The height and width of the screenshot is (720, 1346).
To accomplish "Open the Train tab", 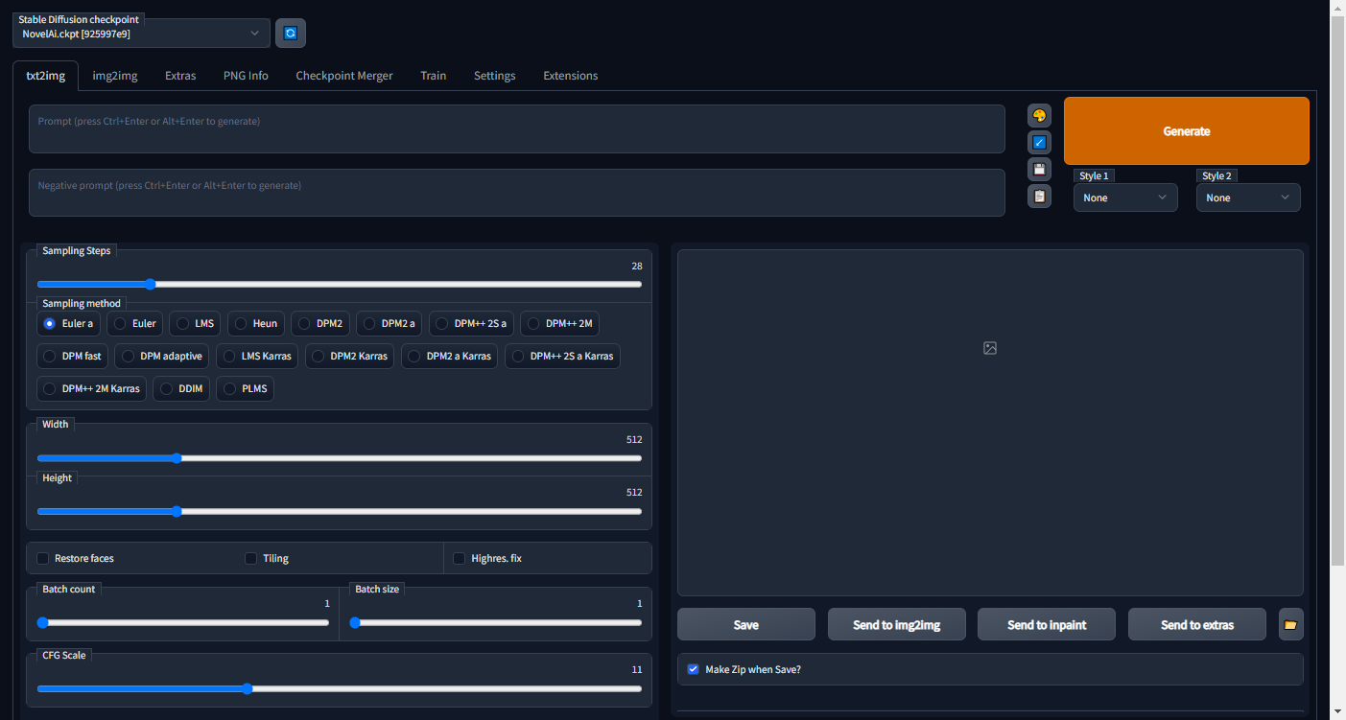I will [x=433, y=76].
